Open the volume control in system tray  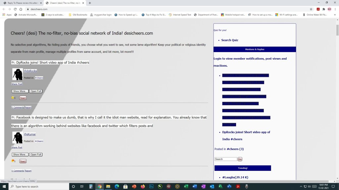point(309,187)
